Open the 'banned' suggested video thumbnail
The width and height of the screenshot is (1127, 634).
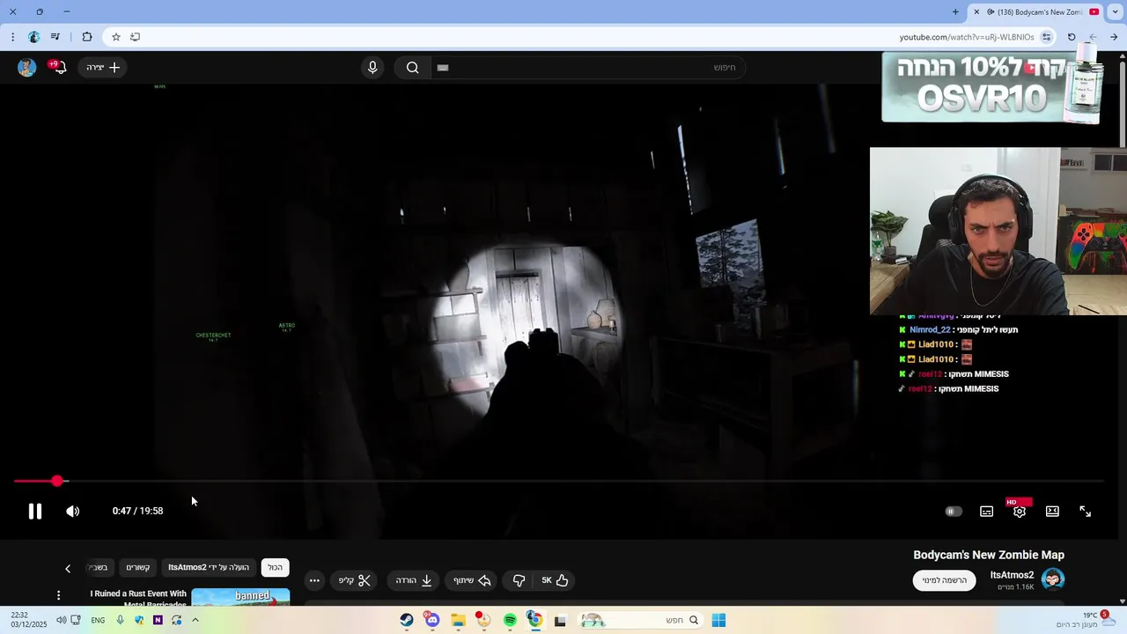240,597
